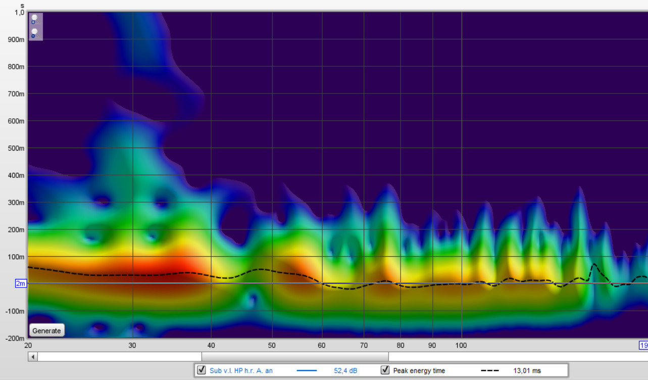Viewport: 648px width, 380px height.
Task: Click the blue line swatch for Sub trace
Action: [x=306, y=371]
